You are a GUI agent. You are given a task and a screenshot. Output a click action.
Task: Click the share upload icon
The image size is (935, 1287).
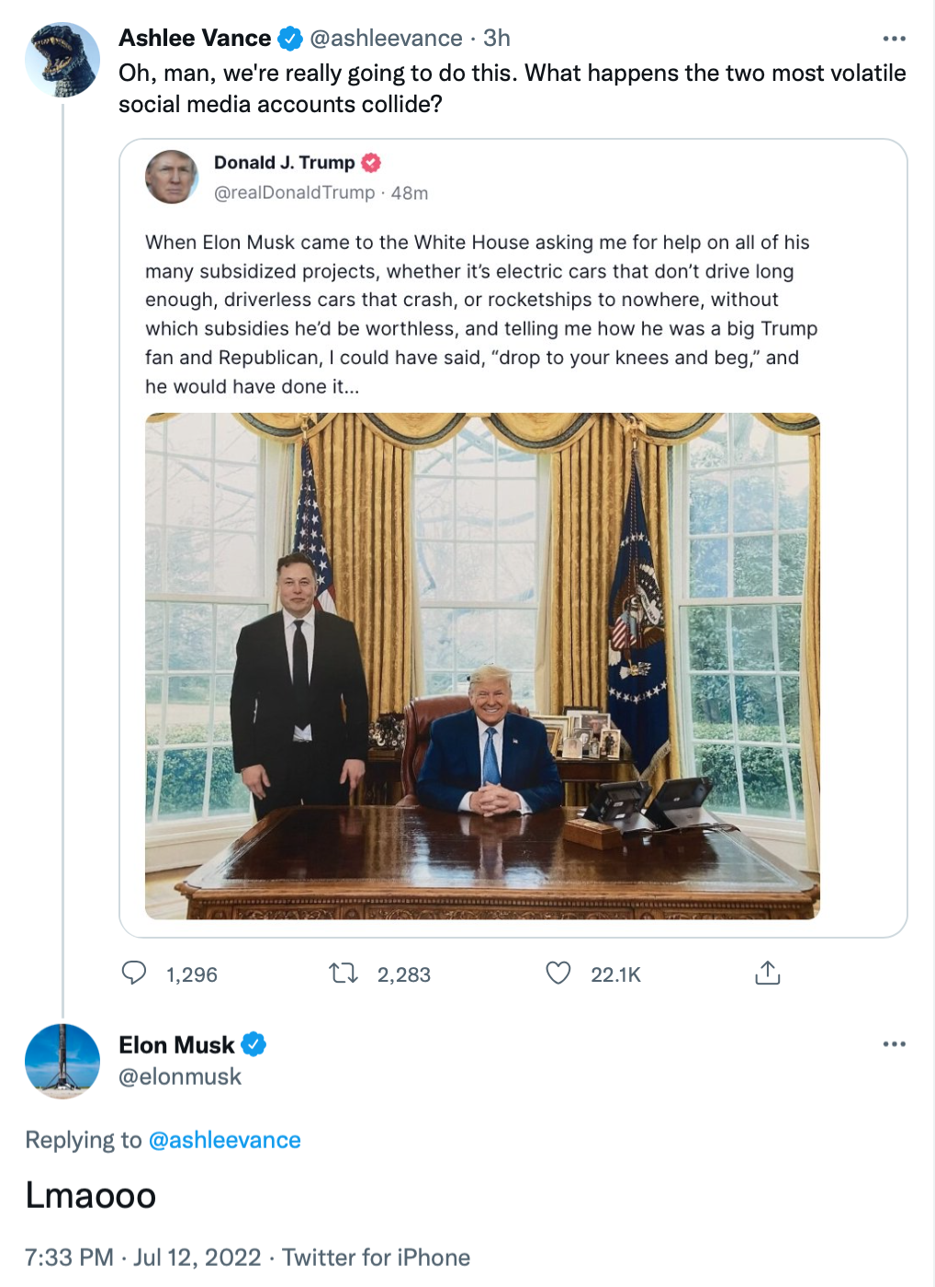click(x=767, y=973)
